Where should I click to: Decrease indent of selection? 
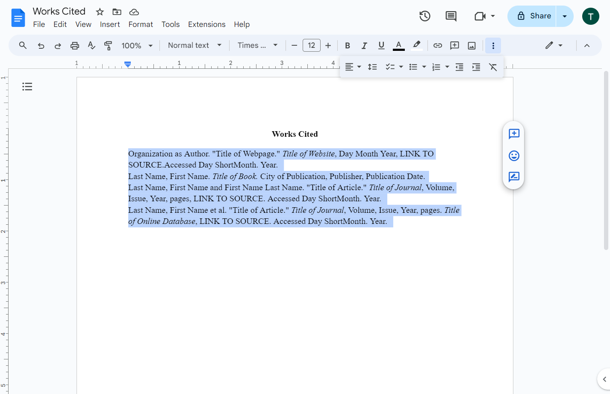[x=460, y=67]
